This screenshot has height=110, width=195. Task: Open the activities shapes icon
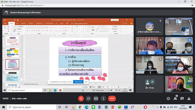[x=189, y=99]
